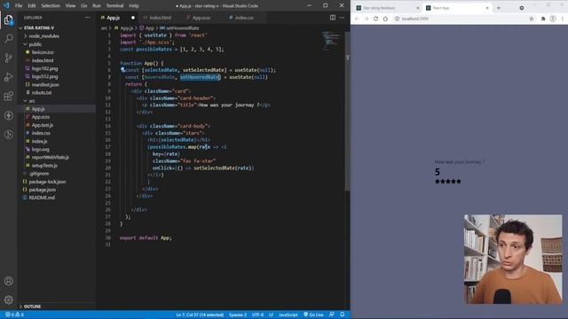Open the Edit menu
Image resolution: width=568 pixels, height=319 pixels.
tap(32, 6)
